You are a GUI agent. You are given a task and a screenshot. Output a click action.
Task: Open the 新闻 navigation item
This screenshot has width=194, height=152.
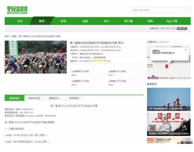[x=63, y=21]
